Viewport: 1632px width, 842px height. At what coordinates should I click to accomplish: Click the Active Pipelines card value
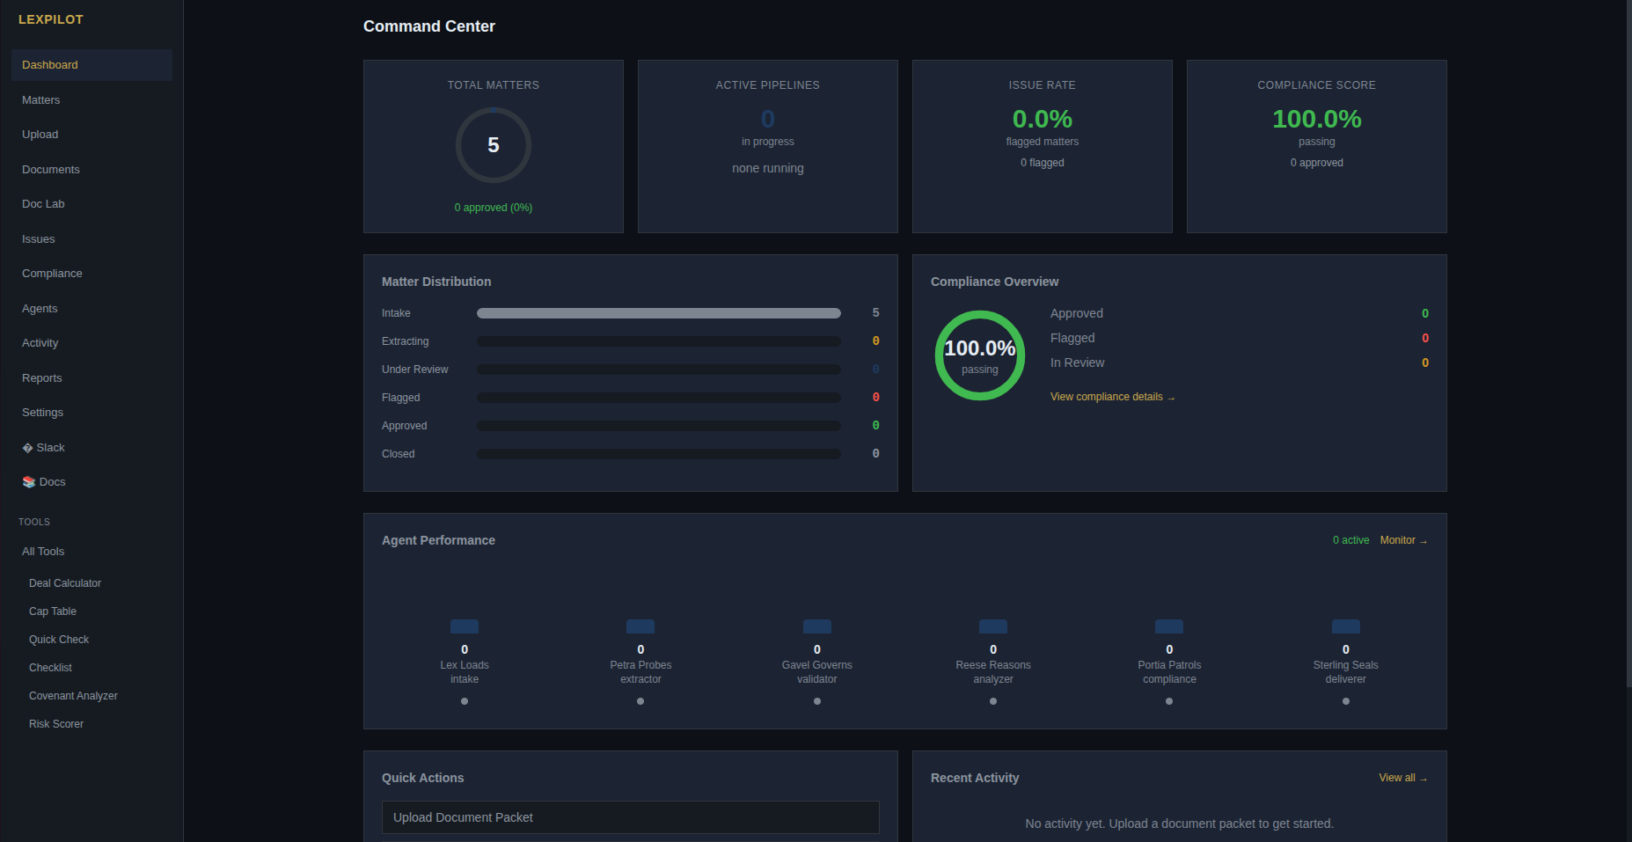(768, 119)
